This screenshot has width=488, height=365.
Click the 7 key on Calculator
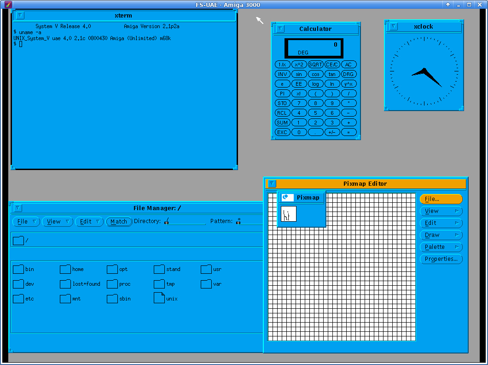coord(299,103)
